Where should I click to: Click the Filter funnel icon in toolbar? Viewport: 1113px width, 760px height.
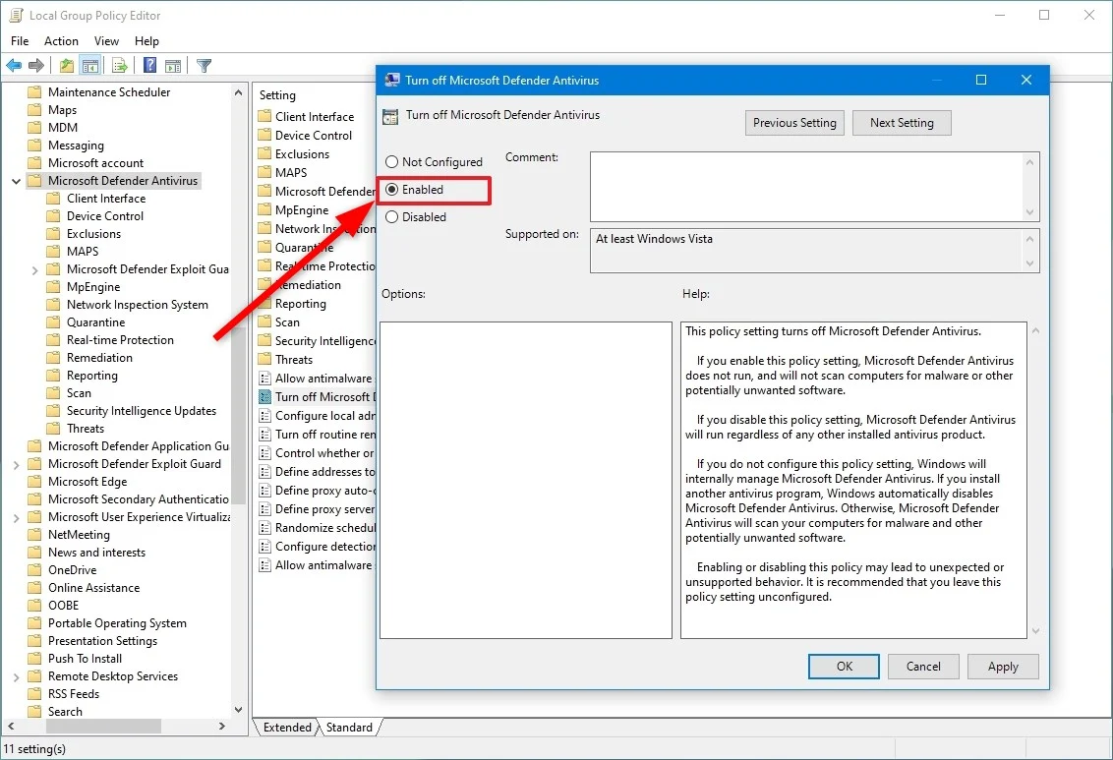(x=204, y=66)
